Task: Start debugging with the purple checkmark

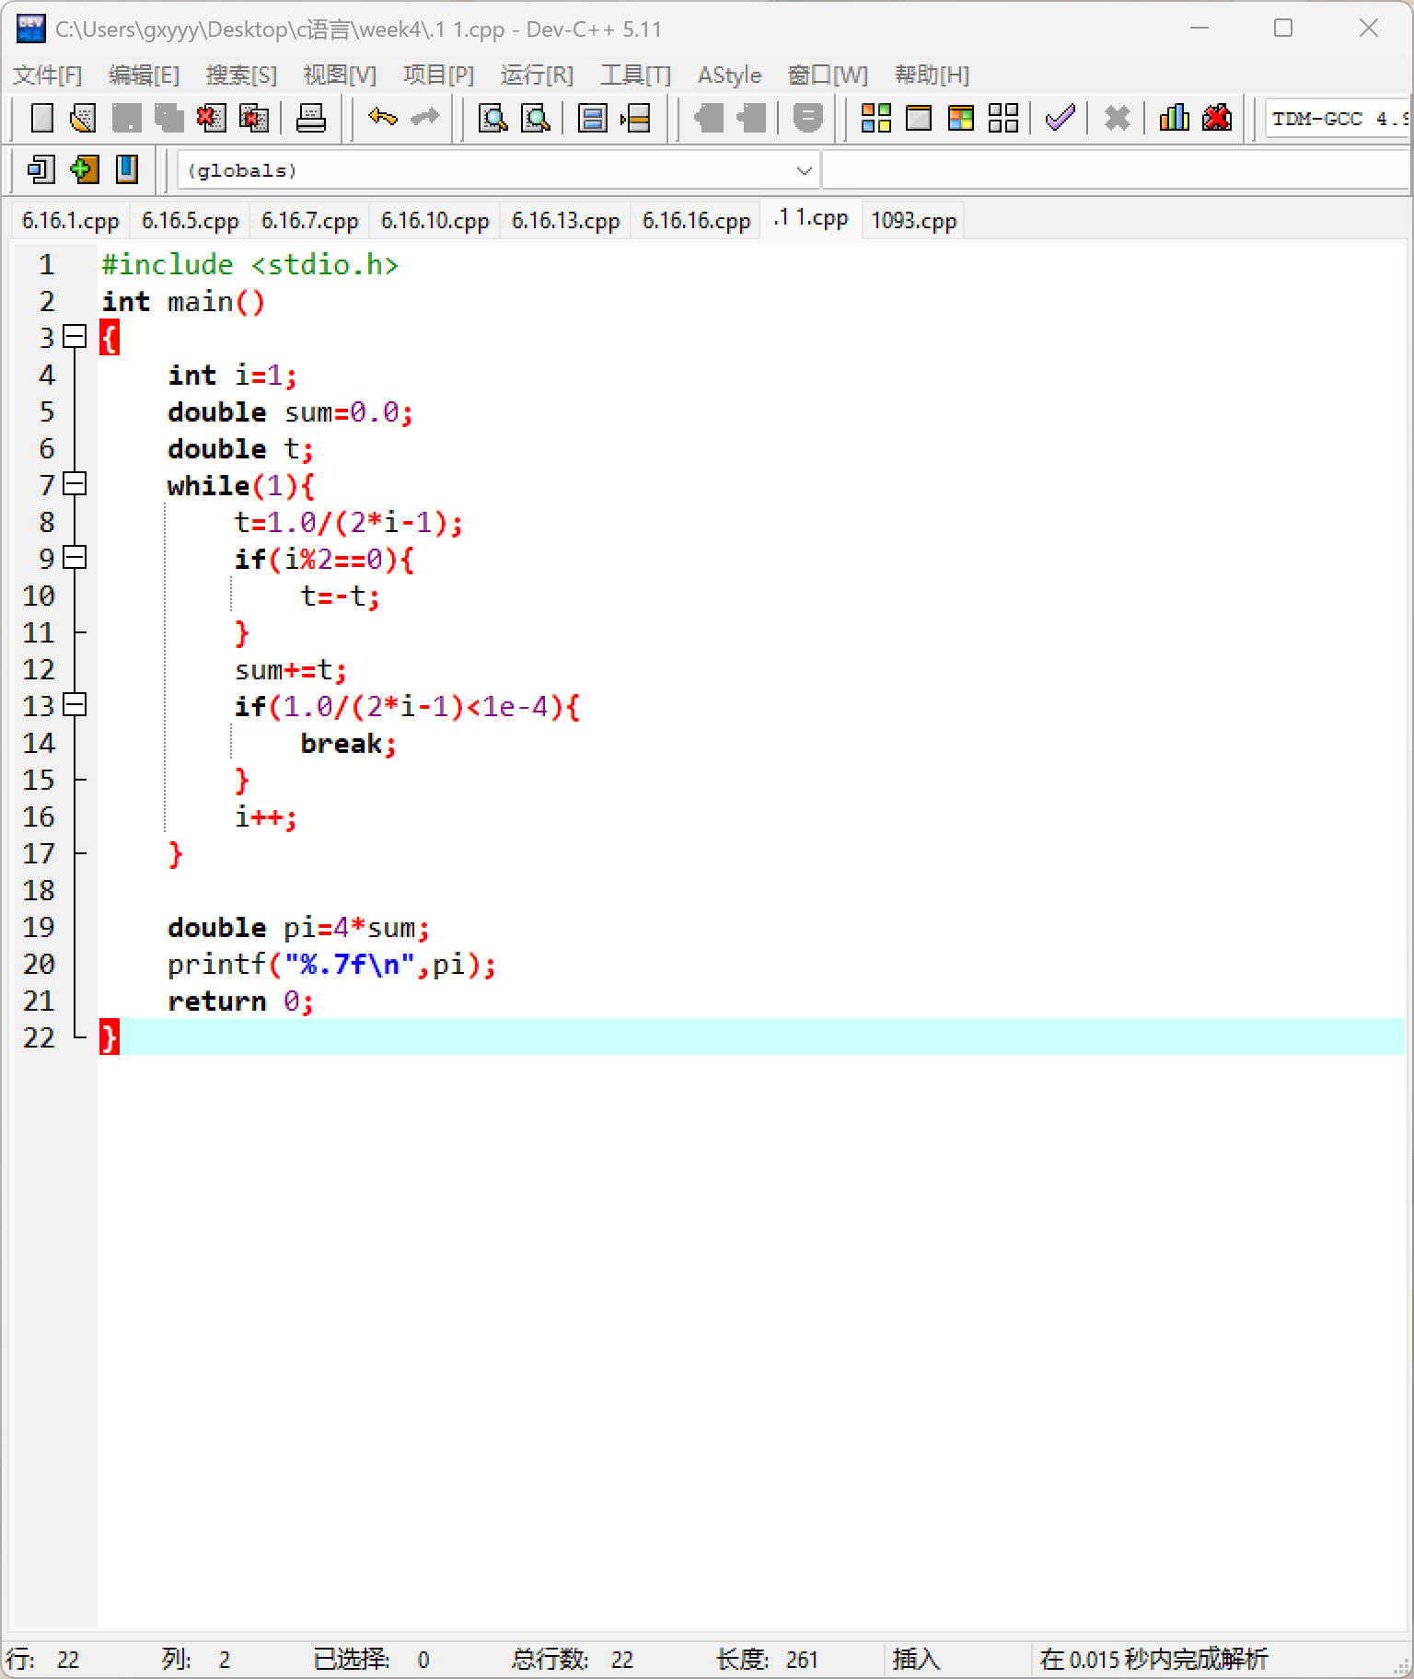Action: (x=1060, y=118)
